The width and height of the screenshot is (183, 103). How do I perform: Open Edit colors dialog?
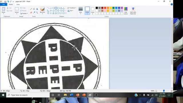pyautogui.click(x=126, y=11)
